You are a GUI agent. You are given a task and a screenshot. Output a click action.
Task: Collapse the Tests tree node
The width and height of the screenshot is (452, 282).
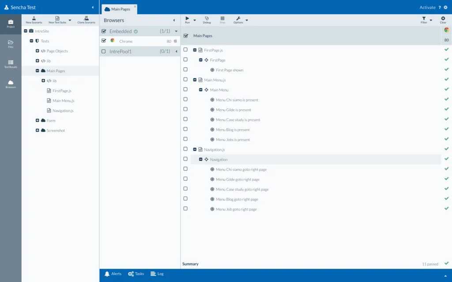tap(31, 41)
